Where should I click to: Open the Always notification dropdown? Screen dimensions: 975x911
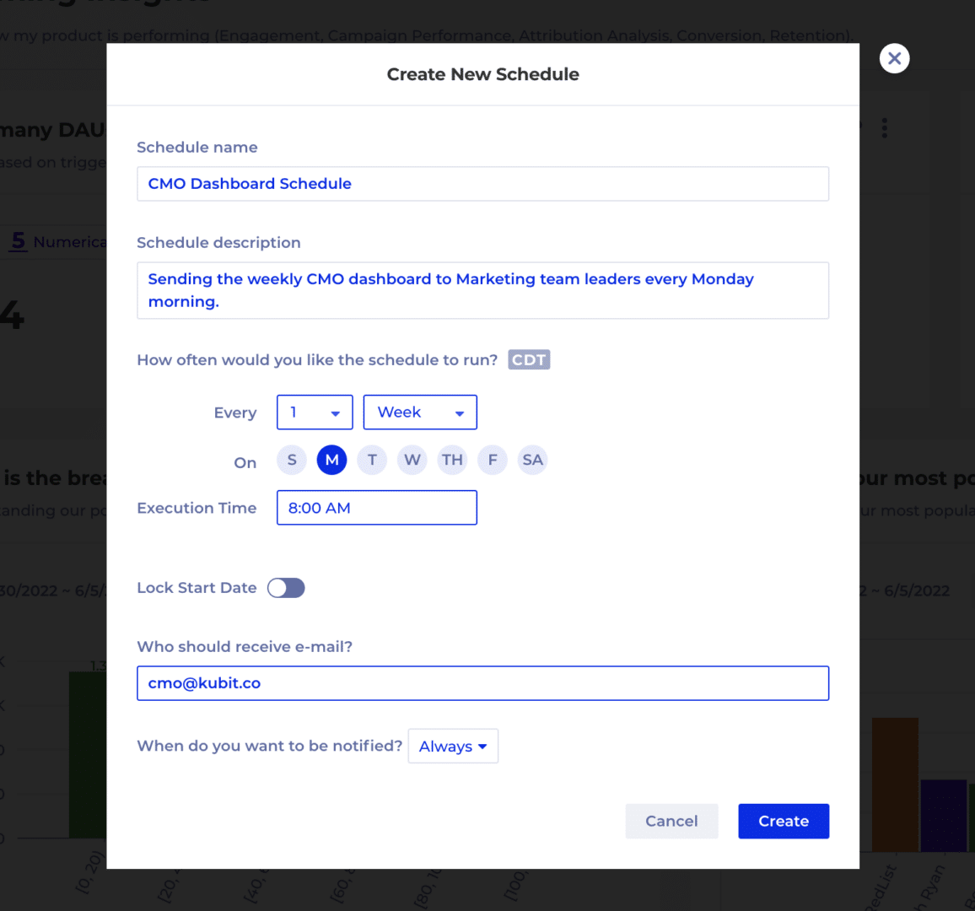coord(453,746)
